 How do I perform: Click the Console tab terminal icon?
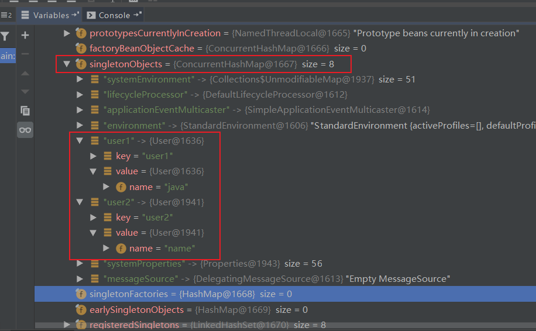pyautogui.click(x=91, y=15)
